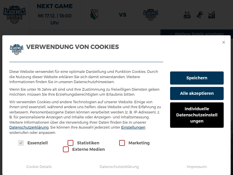Image resolution: width=233 pixels, height=175 pixels.
Task: Click the megaphone announcement icon
Action: [x=200, y=15]
